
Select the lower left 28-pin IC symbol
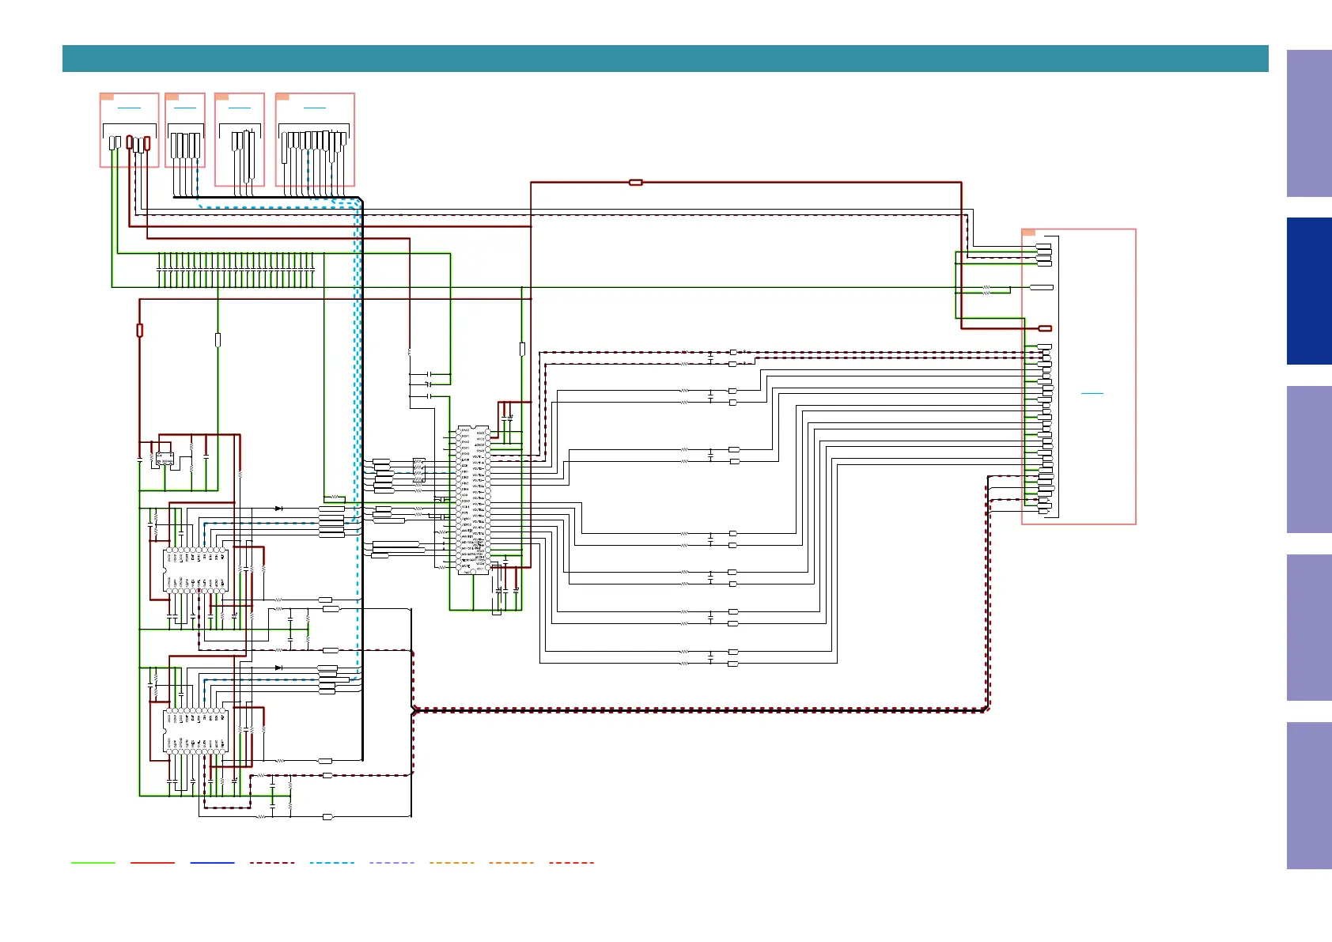(195, 731)
